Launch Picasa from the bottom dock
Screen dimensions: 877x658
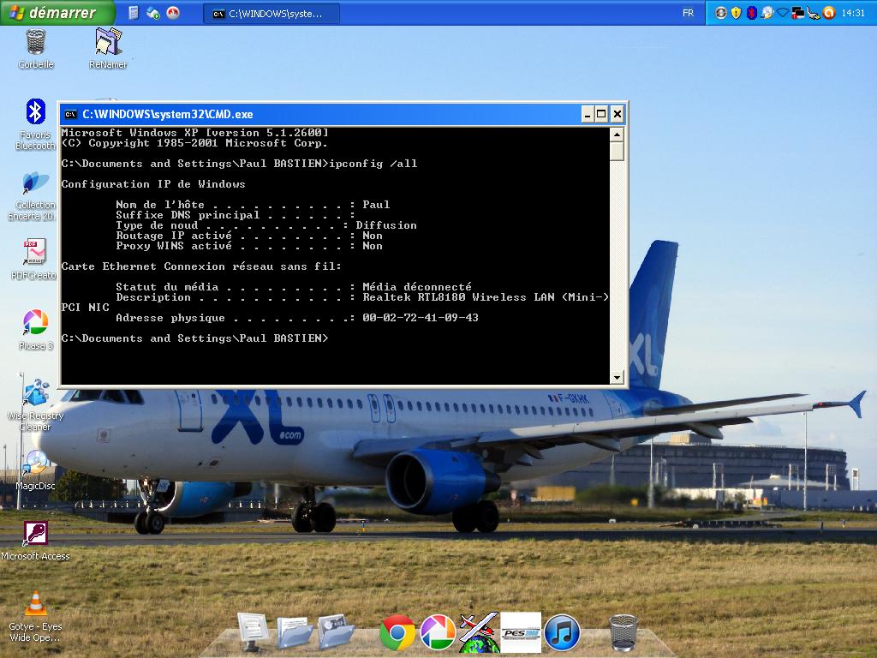[438, 632]
